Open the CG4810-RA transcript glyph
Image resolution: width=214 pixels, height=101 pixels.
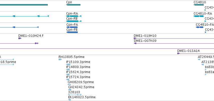pos(199,16)
